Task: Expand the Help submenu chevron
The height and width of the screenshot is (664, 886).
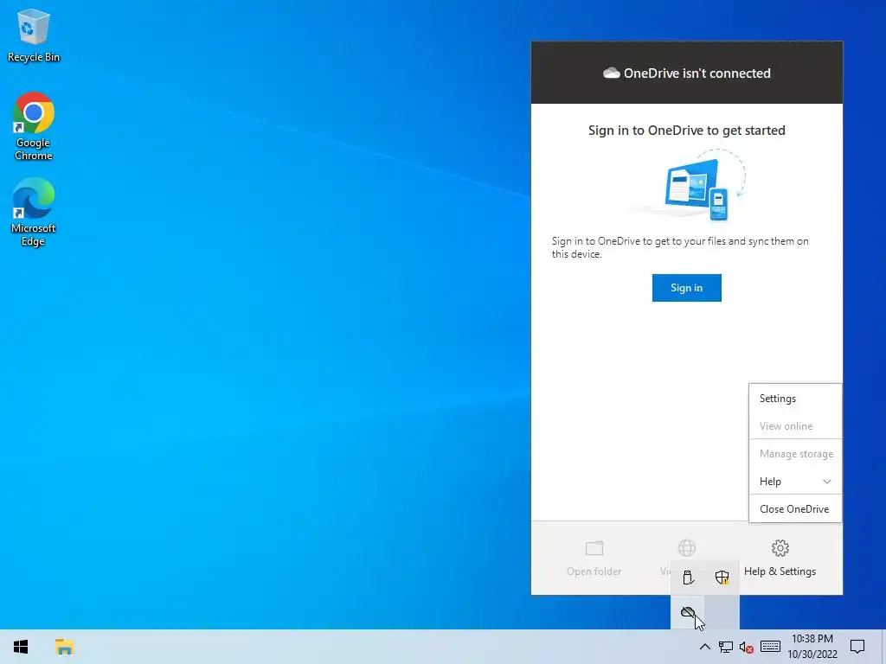Action: coord(826,482)
